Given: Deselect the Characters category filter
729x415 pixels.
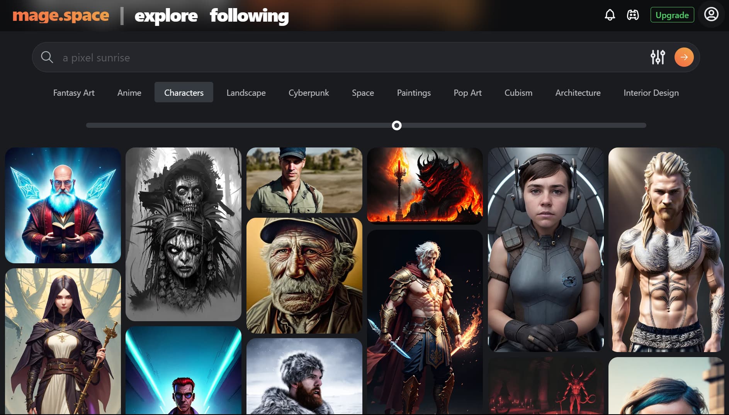Looking at the screenshot, I should (x=184, y=93).
